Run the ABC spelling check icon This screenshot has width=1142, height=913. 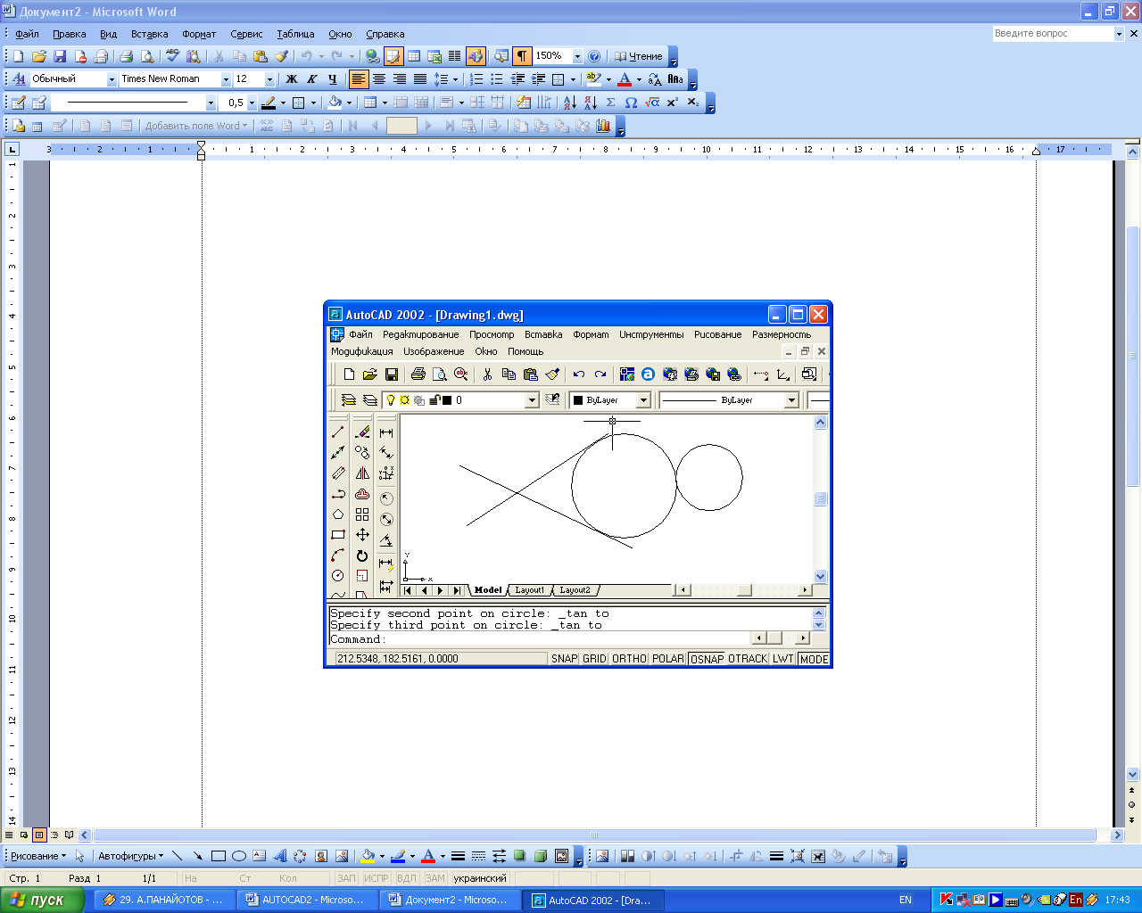173,56
